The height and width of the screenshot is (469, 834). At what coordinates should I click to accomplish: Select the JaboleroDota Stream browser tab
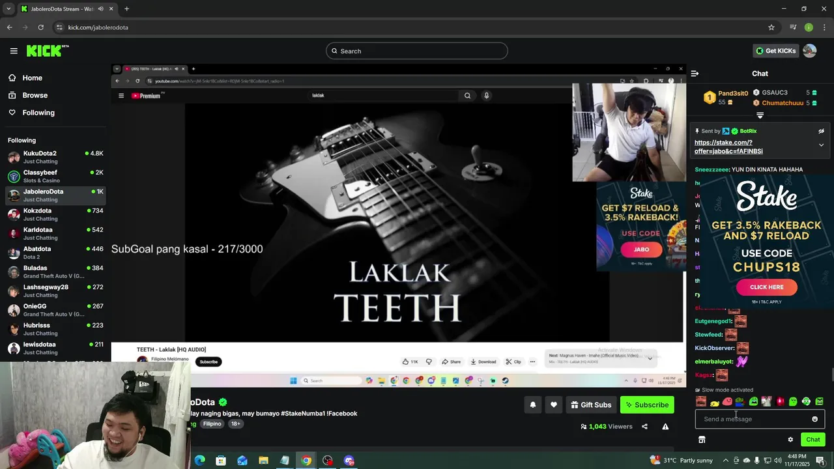[x=66, y=8]
